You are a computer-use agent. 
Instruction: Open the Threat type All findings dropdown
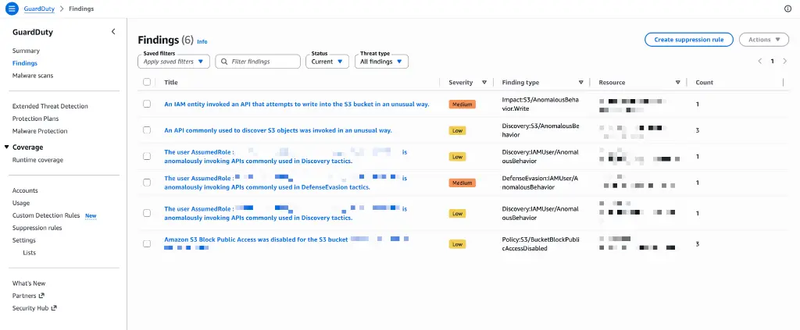[x=381, y=62]
